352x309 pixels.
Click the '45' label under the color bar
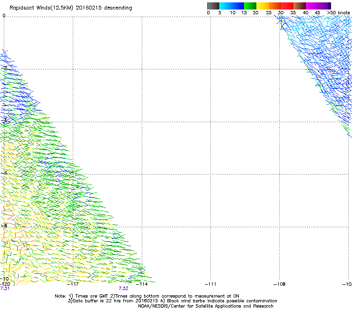coord(317,13)
